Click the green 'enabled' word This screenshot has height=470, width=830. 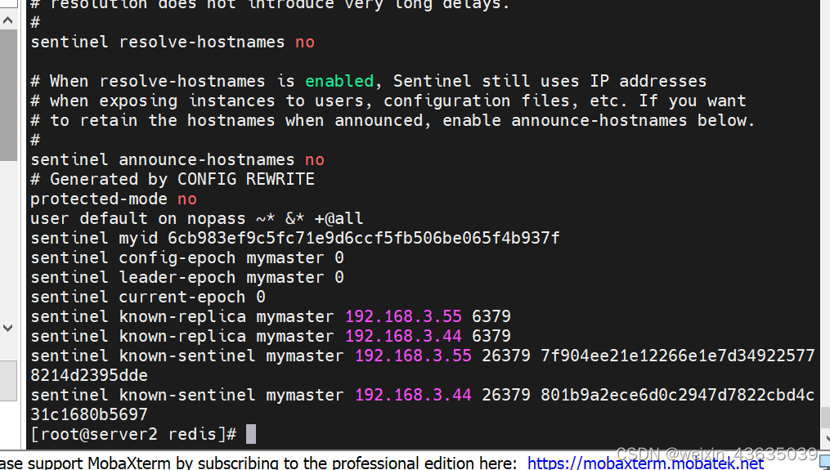[340, 81]
